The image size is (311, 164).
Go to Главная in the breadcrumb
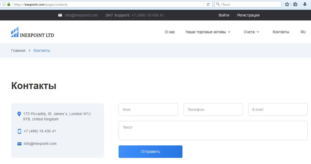coord(18,51)
